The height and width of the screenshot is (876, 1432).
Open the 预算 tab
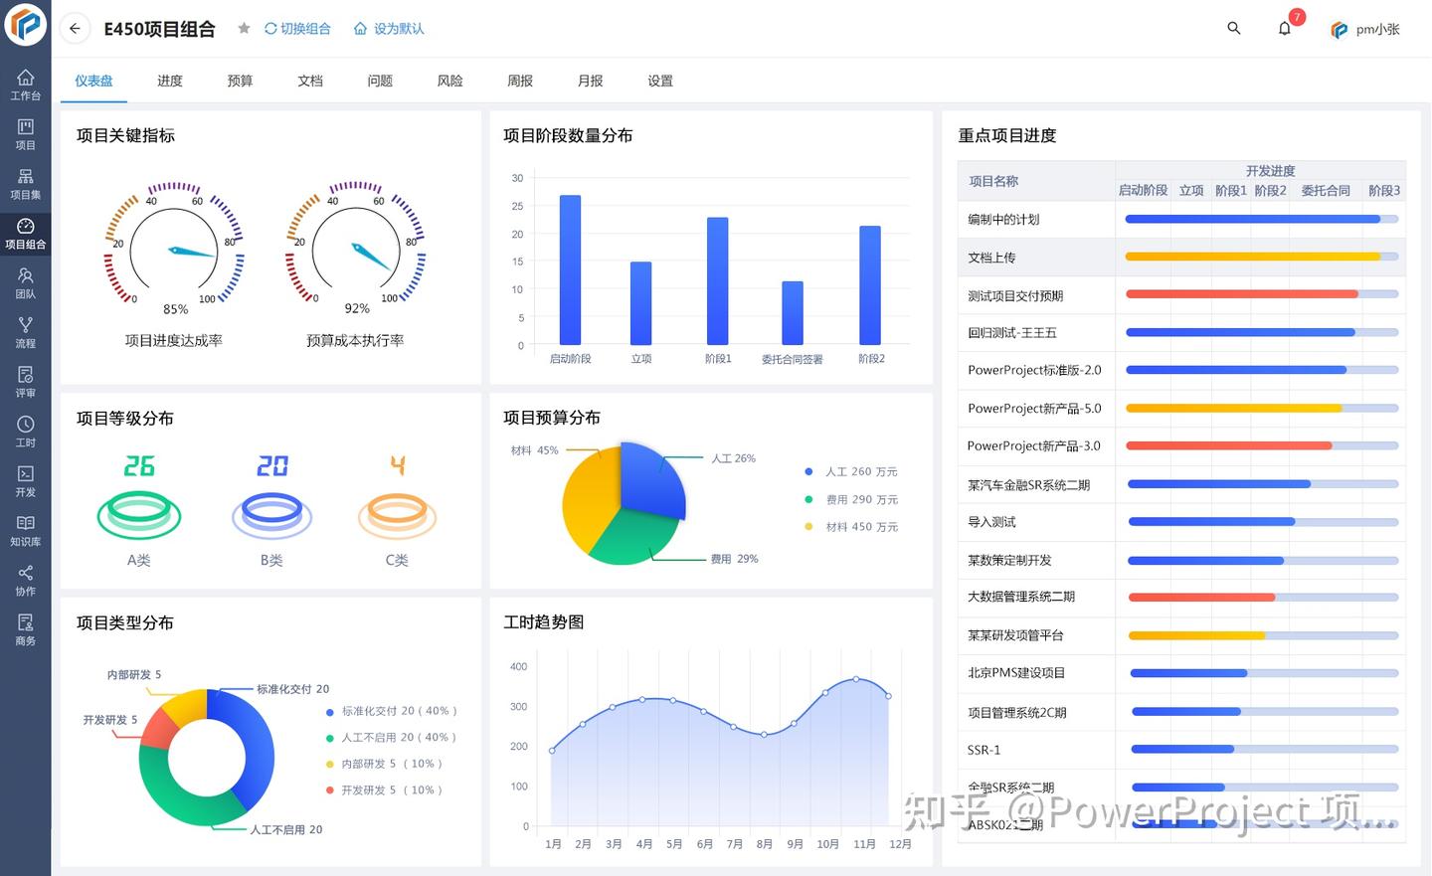point(239,81)
